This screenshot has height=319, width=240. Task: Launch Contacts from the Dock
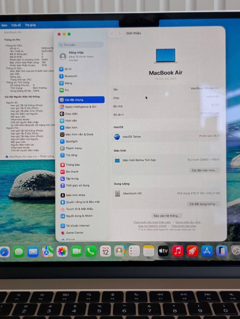(120, 251)
